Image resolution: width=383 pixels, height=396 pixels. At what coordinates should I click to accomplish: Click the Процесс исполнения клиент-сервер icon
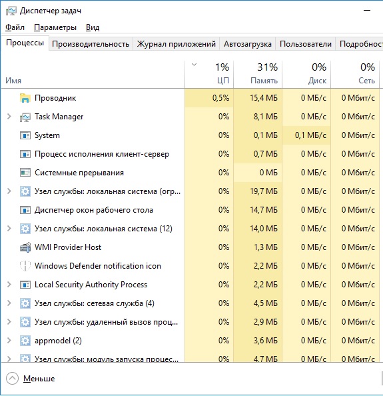(x=25, y=154)
